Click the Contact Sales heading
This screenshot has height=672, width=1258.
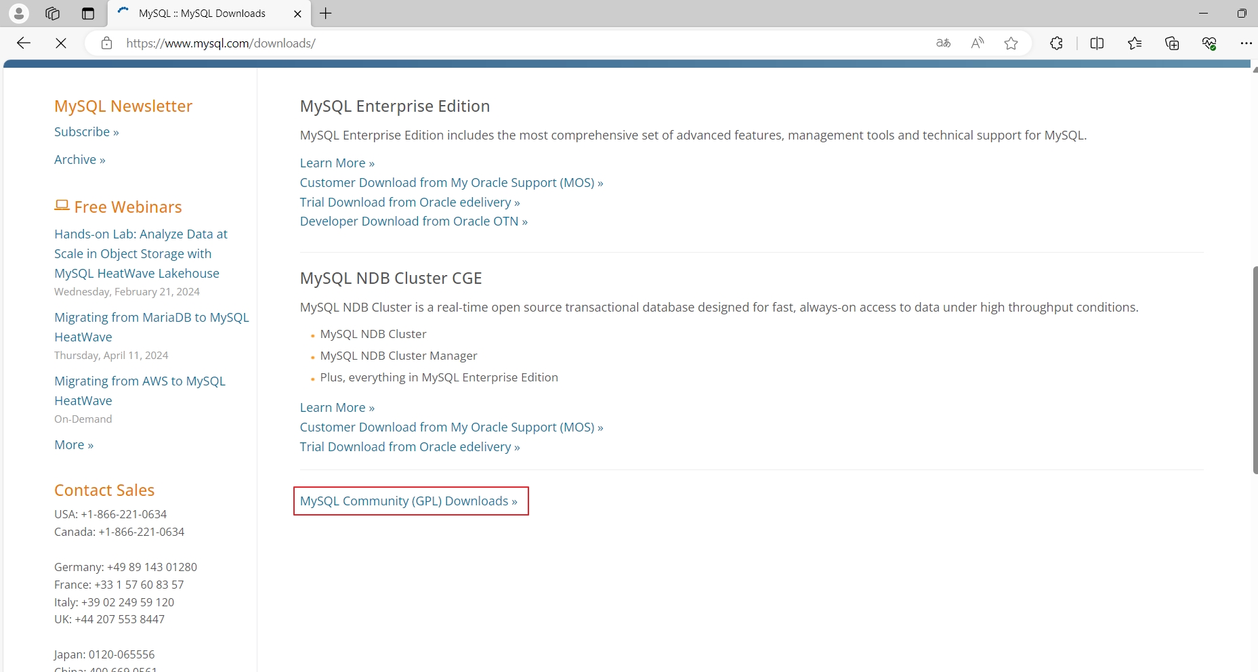tap(104, 490)
